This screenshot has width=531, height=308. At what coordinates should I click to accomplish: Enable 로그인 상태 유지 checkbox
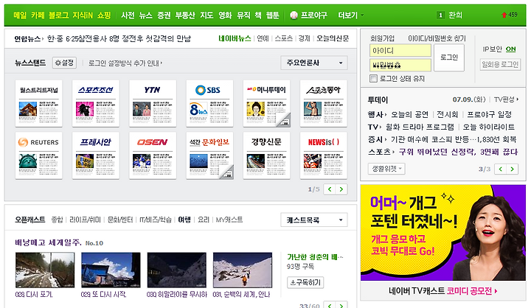coord(373,79)
